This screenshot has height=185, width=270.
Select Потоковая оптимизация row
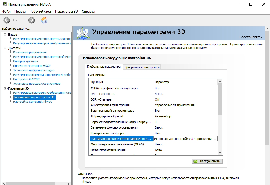pos(154,150)
